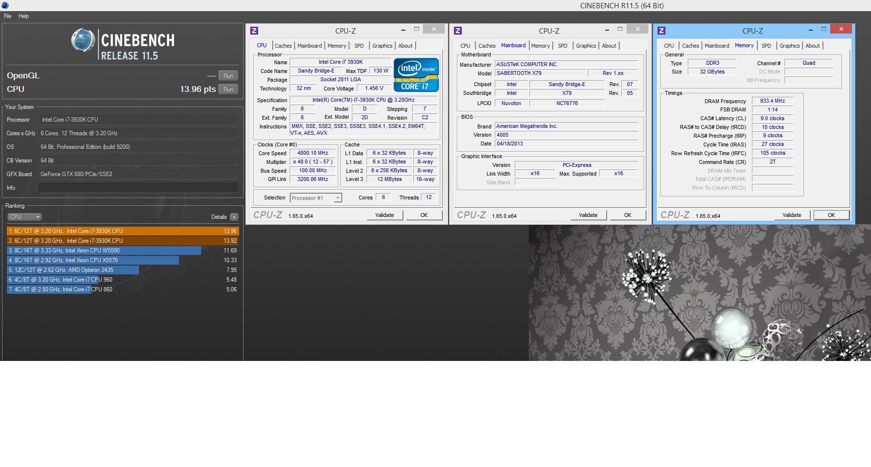
Task: Click the Cinebench sphere logo
Action: click(83, 40)
